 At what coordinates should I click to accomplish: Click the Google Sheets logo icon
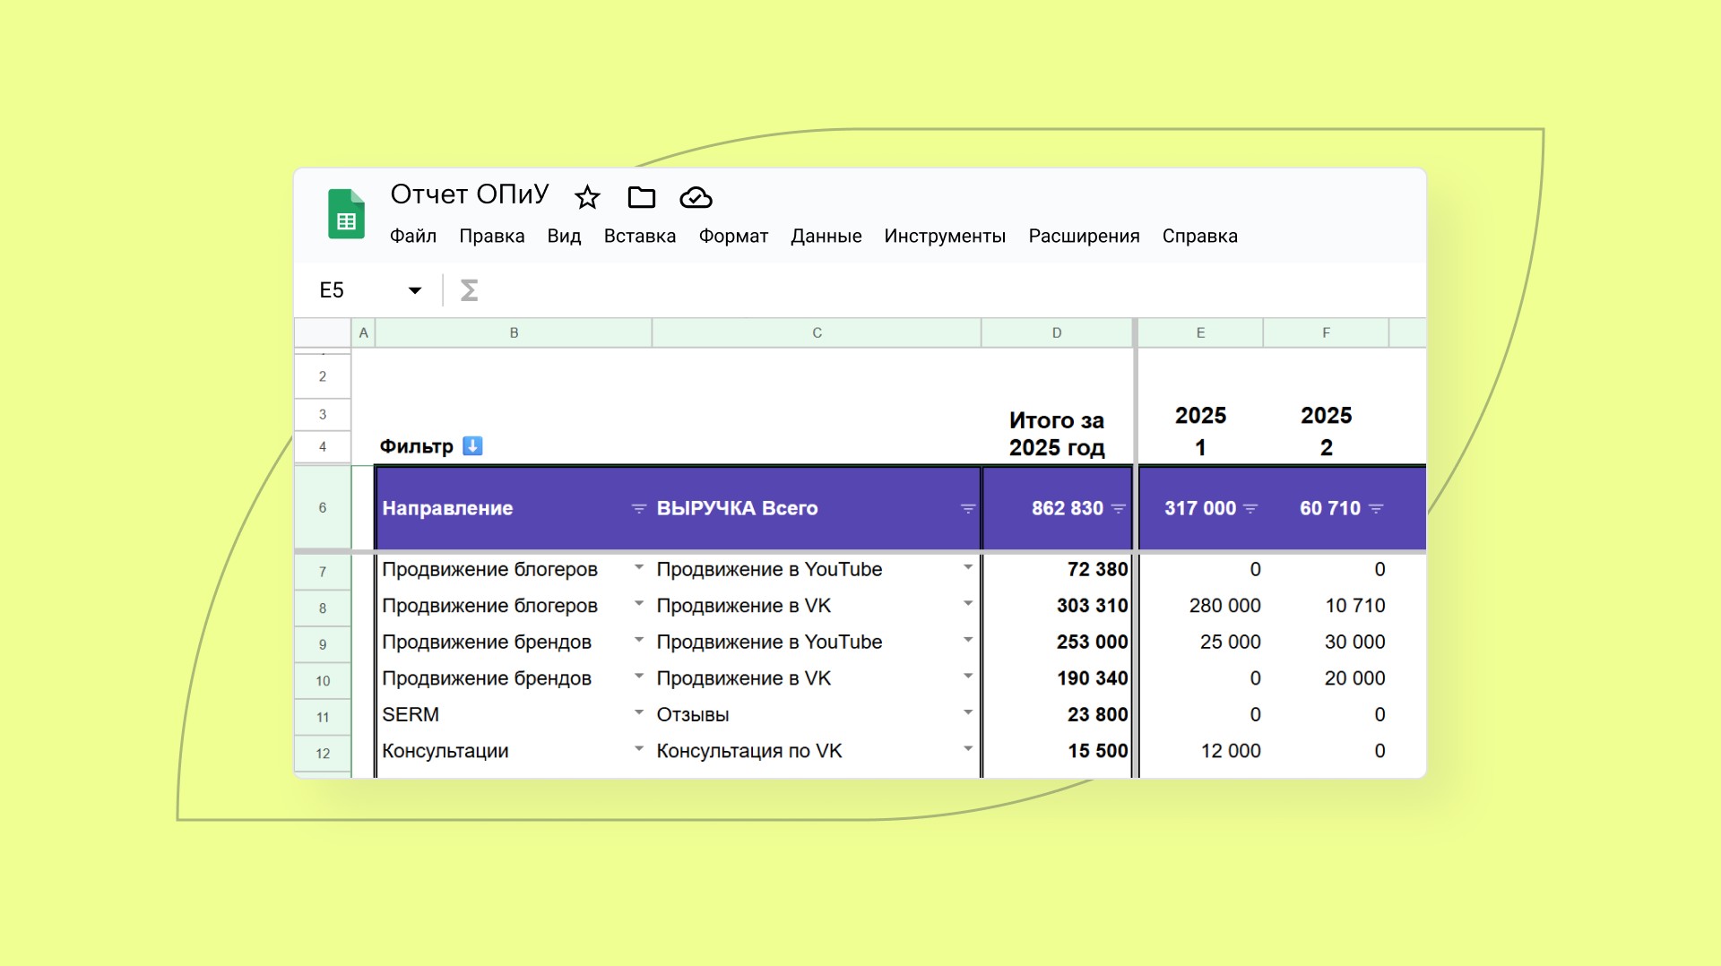tap(346, 214)
